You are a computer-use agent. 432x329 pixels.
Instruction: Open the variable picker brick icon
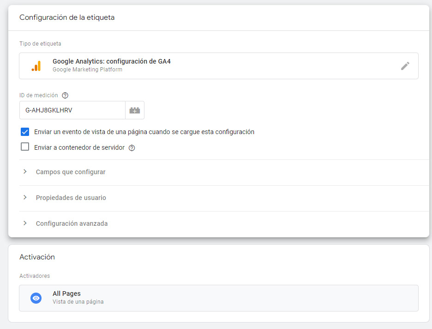[x=135, y=110]
